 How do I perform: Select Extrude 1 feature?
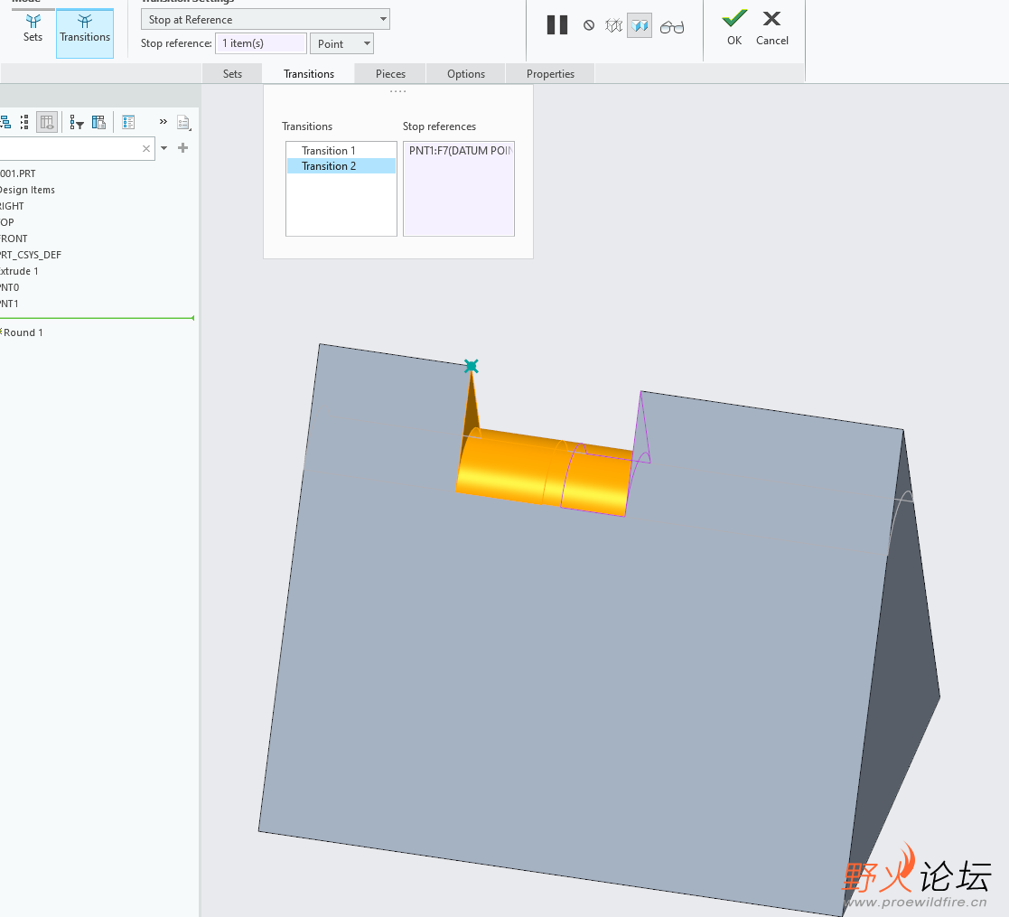[19, 271]
